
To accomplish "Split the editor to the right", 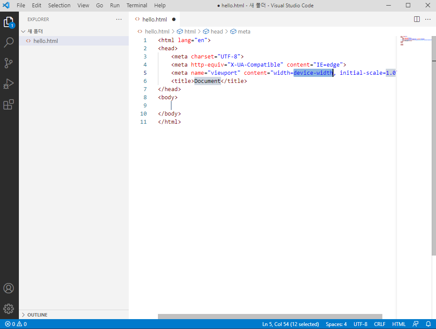I will (417, 19).
